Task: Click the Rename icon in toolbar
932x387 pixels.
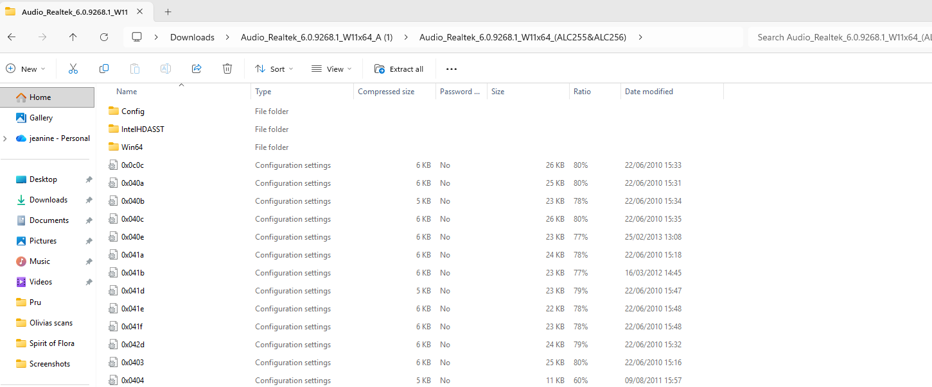Action: point(166,69)
